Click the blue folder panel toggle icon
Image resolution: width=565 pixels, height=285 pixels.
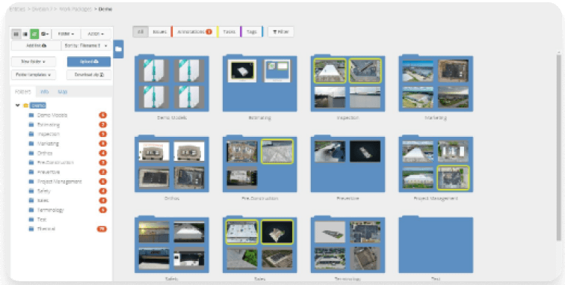tap(119, 49)
